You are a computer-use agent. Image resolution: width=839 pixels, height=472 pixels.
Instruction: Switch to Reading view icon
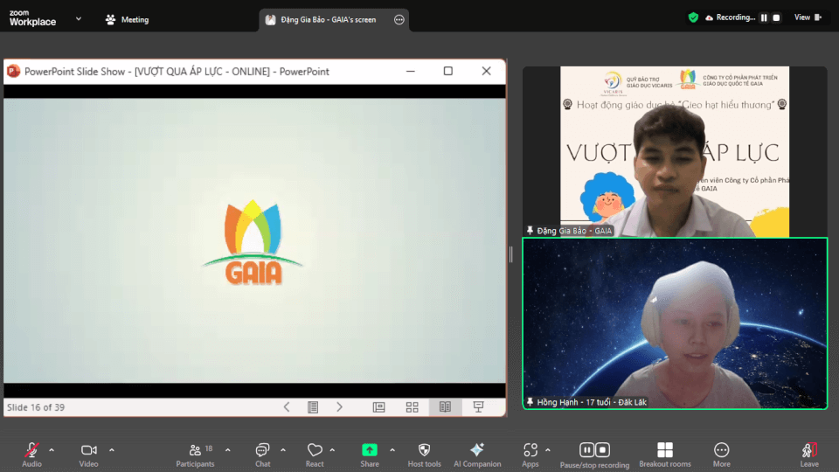[445, 407]
